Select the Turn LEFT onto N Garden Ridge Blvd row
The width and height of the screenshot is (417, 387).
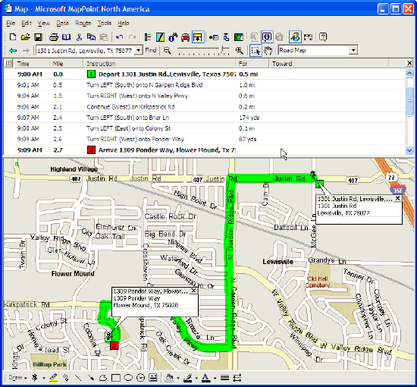pos(204,85)
